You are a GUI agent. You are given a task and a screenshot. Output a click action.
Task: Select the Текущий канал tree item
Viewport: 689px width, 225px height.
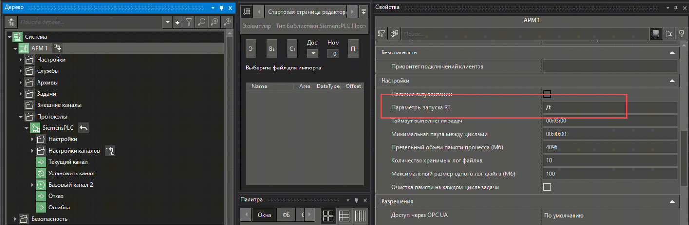click(68, 161)
